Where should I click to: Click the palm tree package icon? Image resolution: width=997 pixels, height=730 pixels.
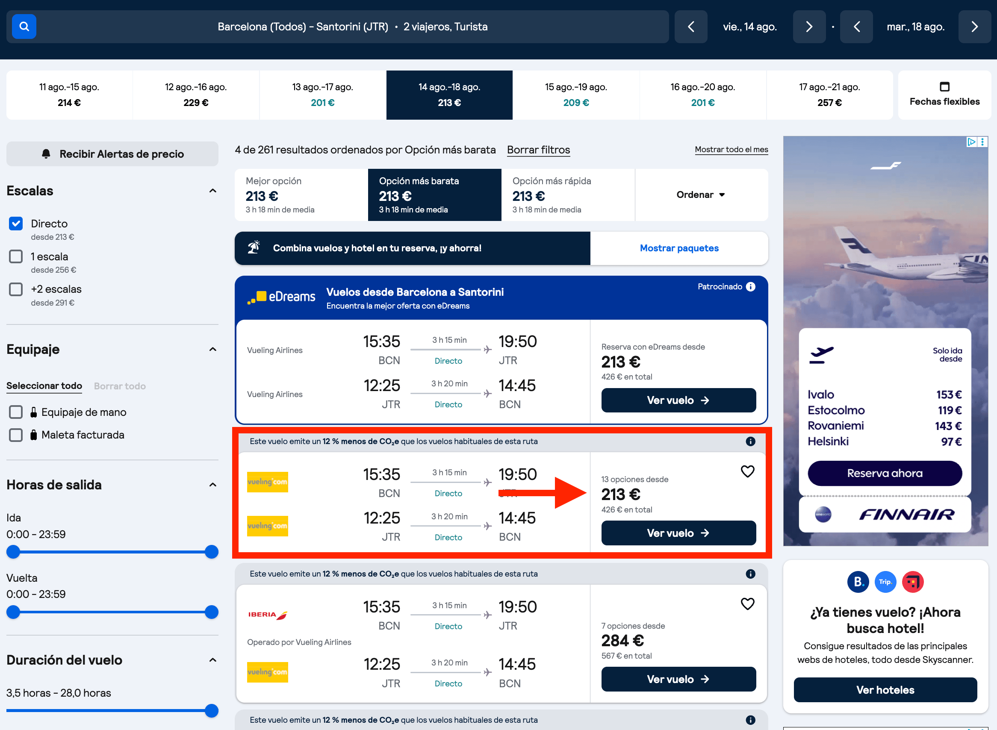254,247
